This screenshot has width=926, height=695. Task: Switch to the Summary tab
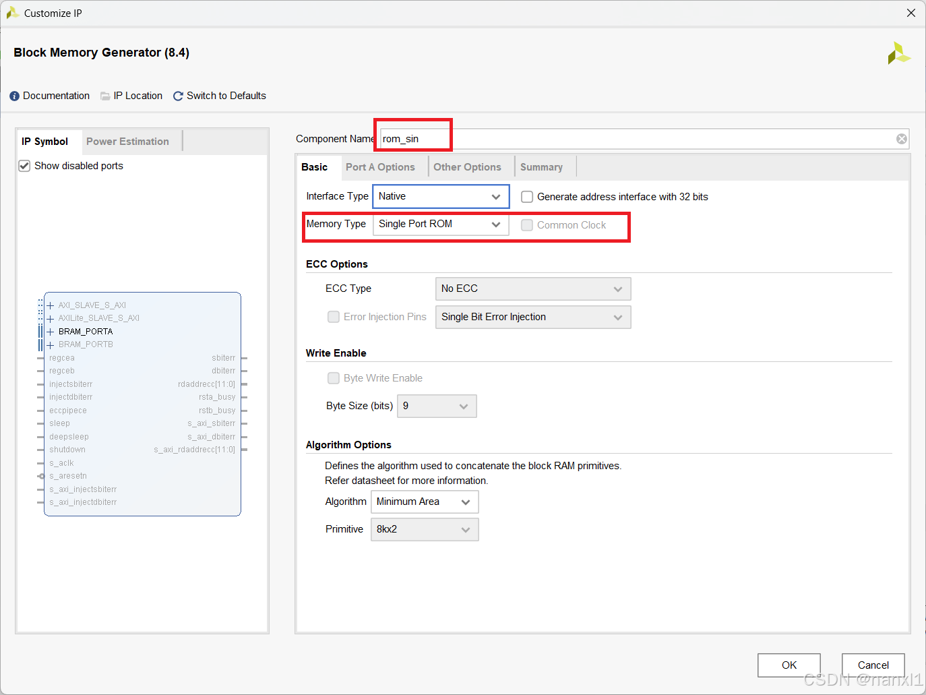point(542,167)
